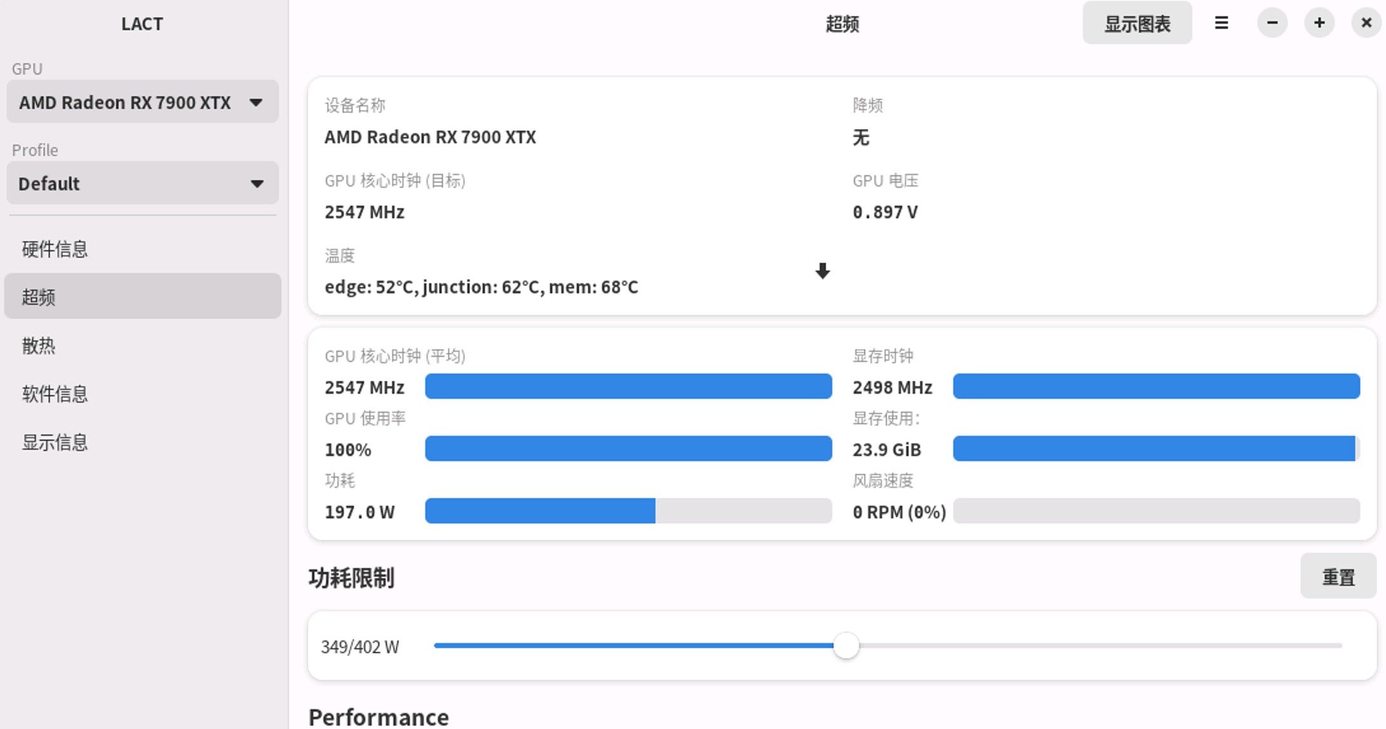1386x729 pixels.
Task: Click the '2498 MHz' memory clock value
Action: click(x=892, y=387)
